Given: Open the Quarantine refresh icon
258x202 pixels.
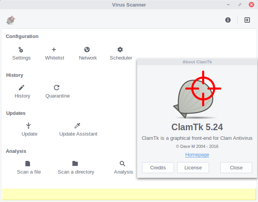Looking at the screenshot, I should pos(57,88).
